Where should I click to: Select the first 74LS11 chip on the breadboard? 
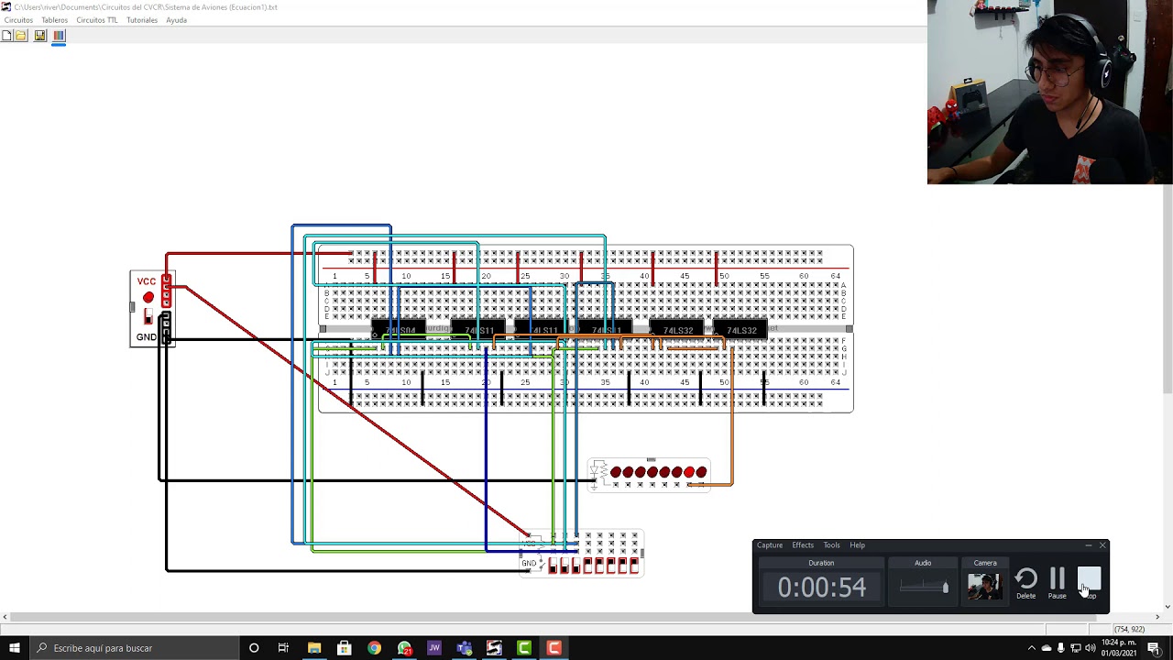[x=478, y=330]
